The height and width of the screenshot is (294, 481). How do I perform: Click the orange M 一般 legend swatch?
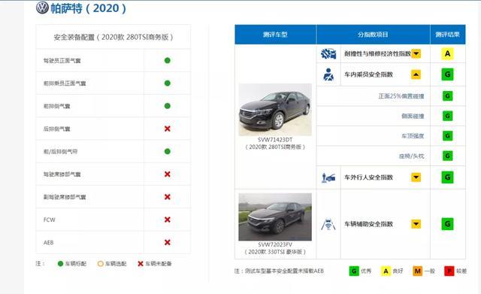pyautogui.click(x=418, y=271)
